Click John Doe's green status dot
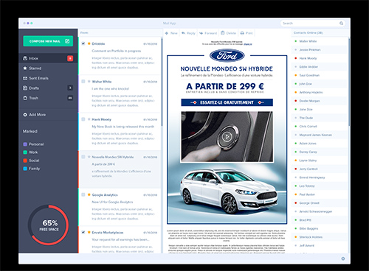Viewport: 369px width, 271px height. pos(295,84)
